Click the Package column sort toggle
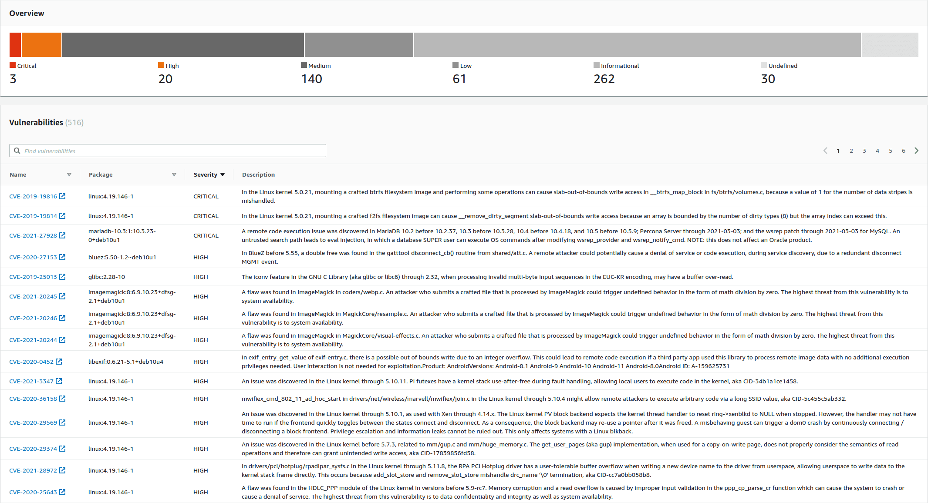 [x=173, y=174]
